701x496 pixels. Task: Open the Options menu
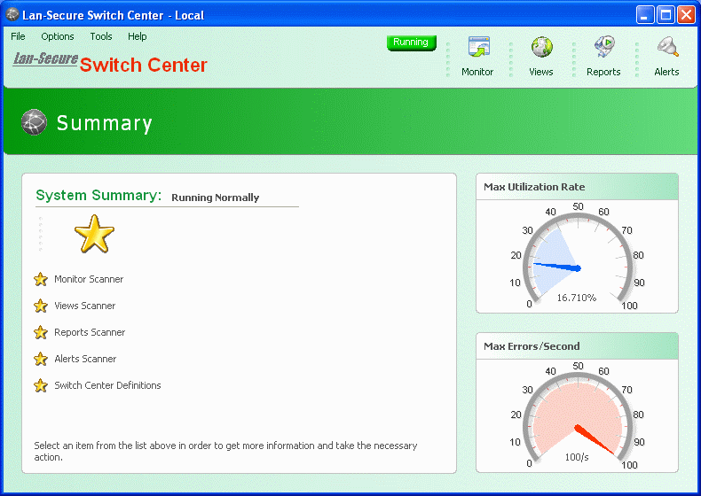click(x=57, y=36)
